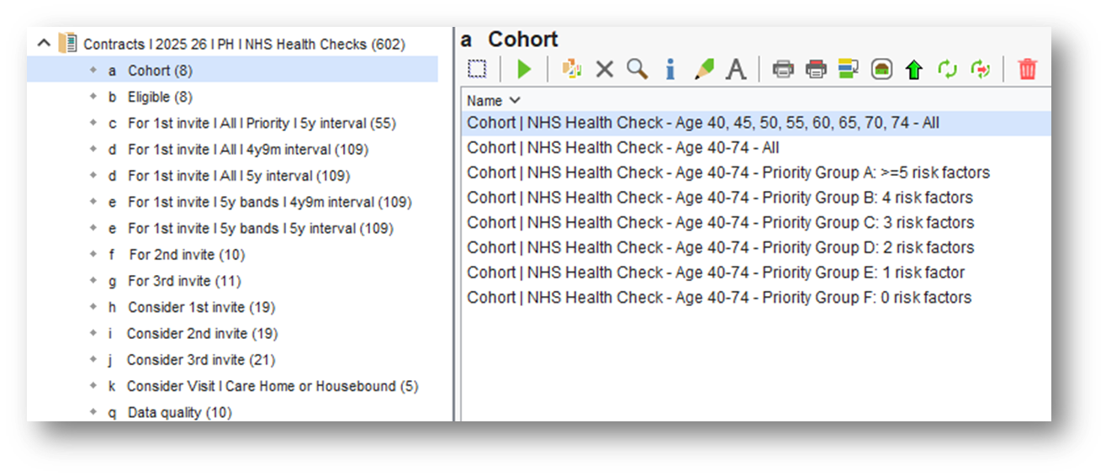Select 'Priority Group C: 3 risk factors' search
The image size is (1106, 476).
721,222
